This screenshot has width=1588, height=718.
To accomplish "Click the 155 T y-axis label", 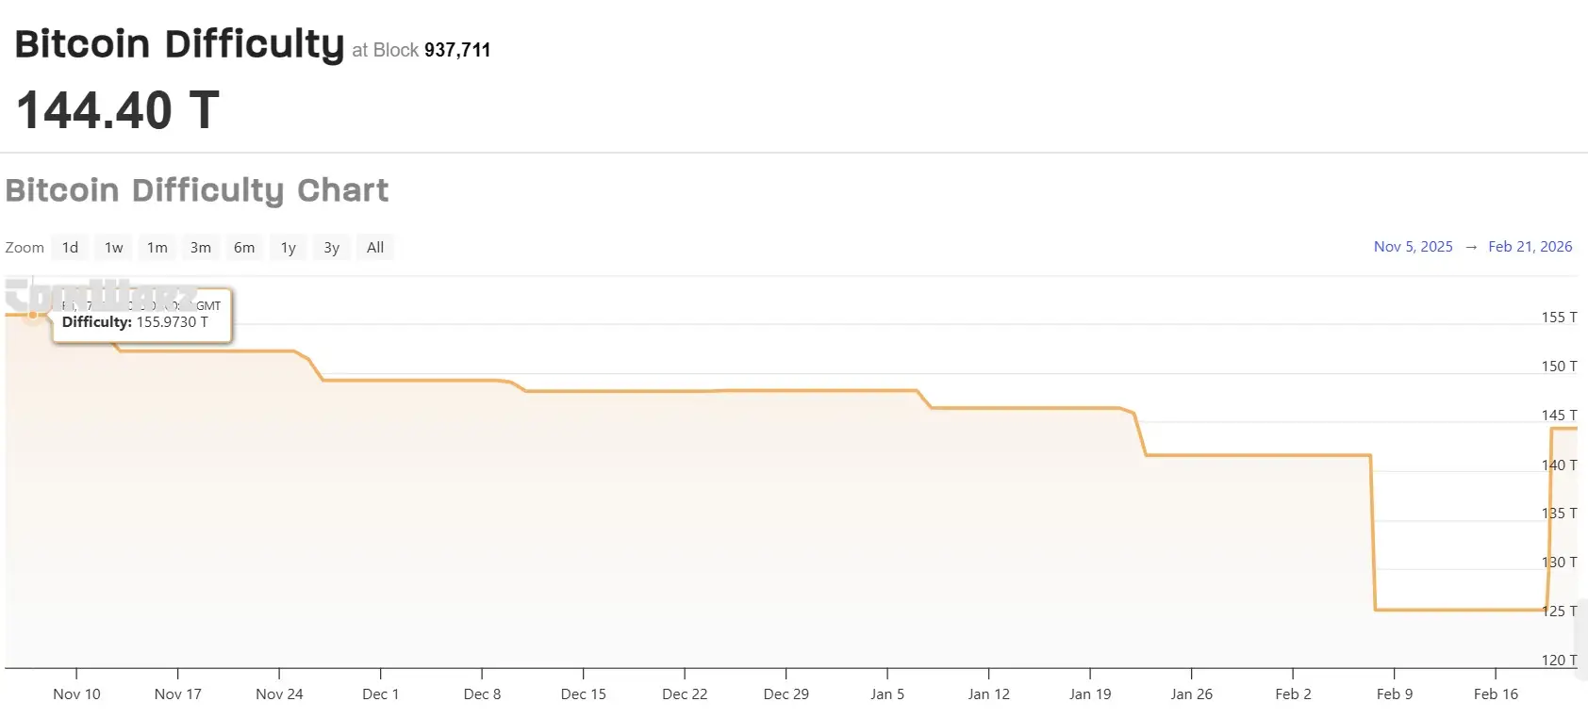I will pos(1558,318).
